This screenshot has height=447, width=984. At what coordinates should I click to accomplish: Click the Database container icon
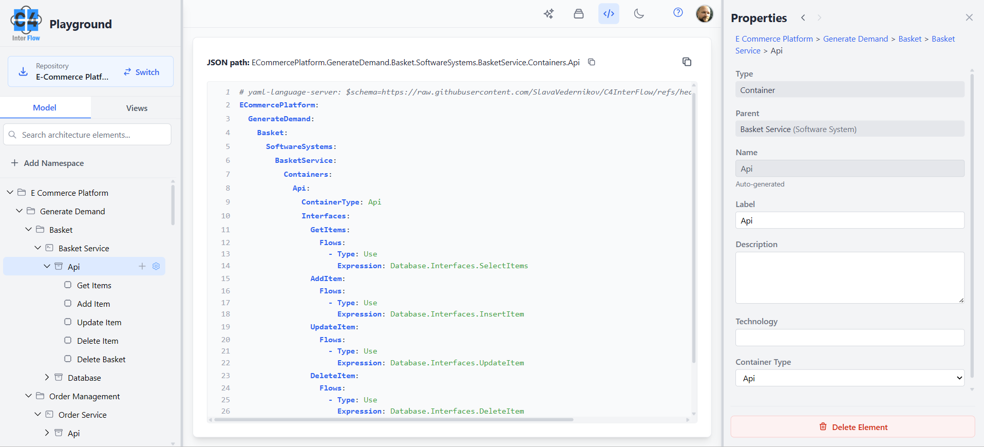pyautogui.click(x=59, y=377)
